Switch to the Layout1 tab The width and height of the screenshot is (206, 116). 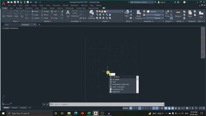coord(14,108)
